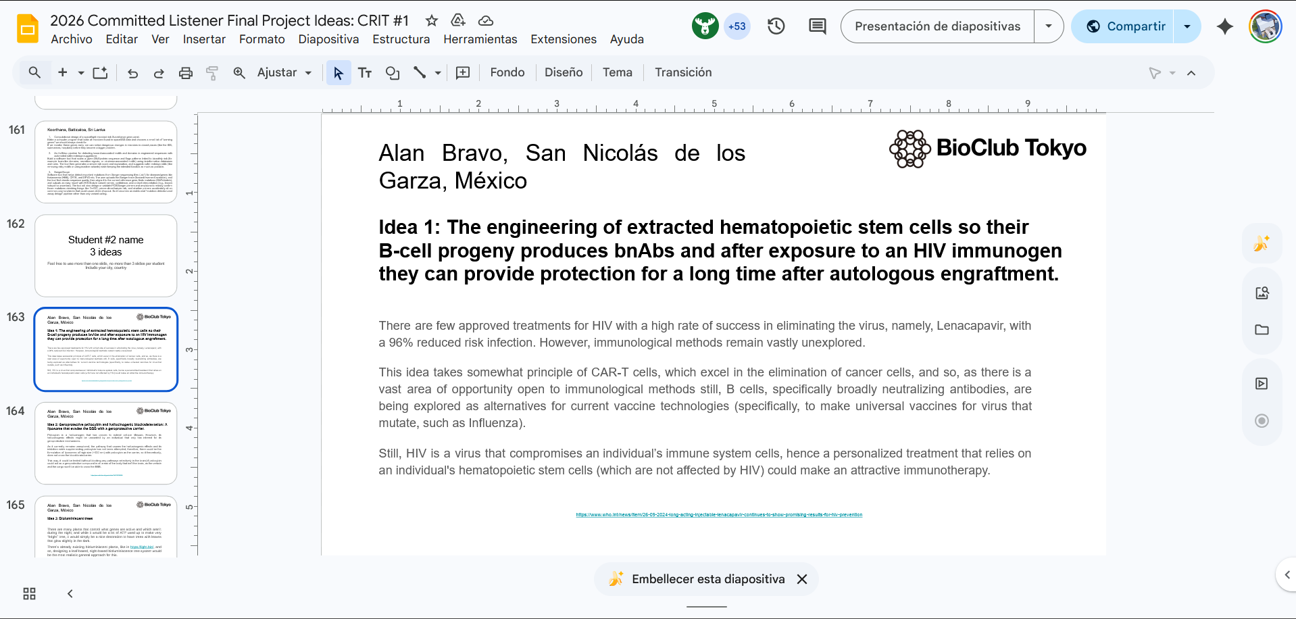Expand the 'Presentación de diapositivas' dropdown arrow
Screen dimensions: 1296x619
pyautogui.click(x=1048, y=26)
